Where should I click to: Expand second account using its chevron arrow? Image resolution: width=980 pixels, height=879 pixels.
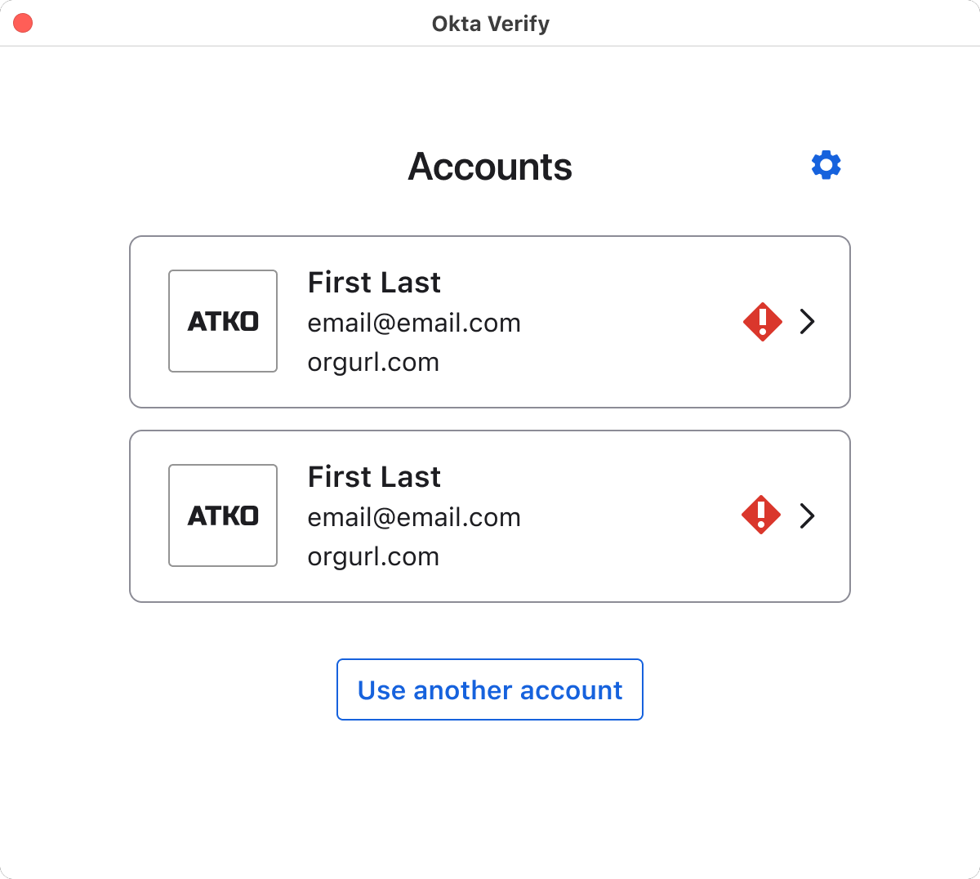pyautogui.click(x=808, y=515)
